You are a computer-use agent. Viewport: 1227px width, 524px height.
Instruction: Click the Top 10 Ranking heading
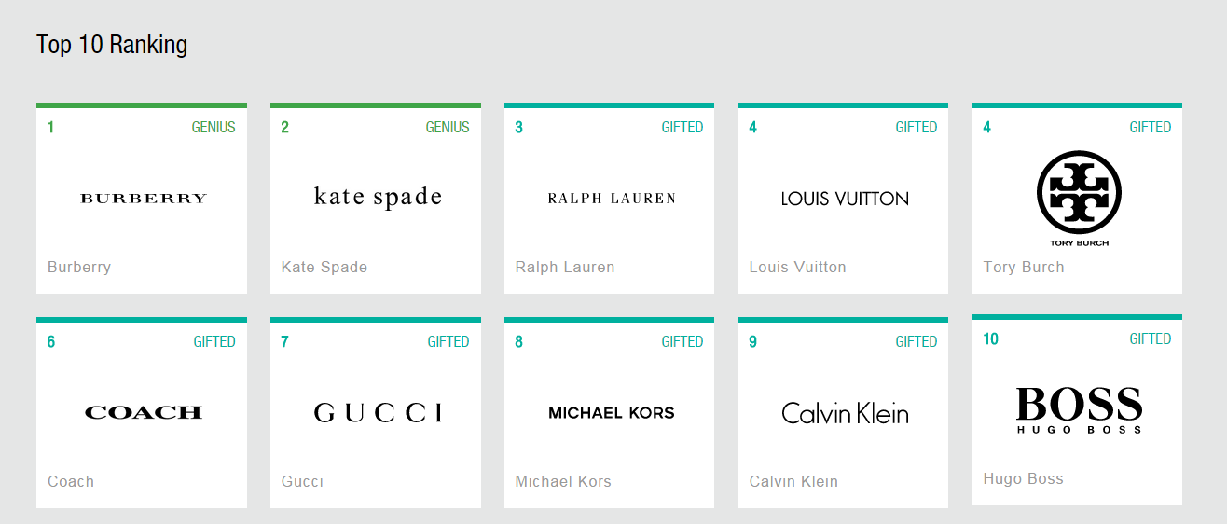(112, 44)
